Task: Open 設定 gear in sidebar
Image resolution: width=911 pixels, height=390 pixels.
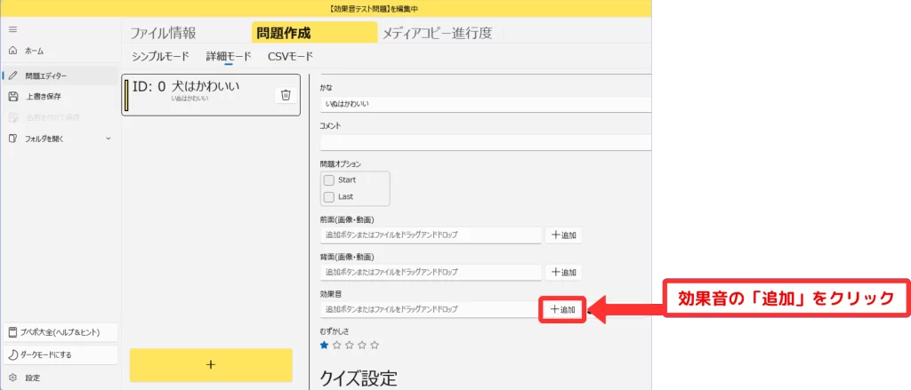Action: [32, 378]
